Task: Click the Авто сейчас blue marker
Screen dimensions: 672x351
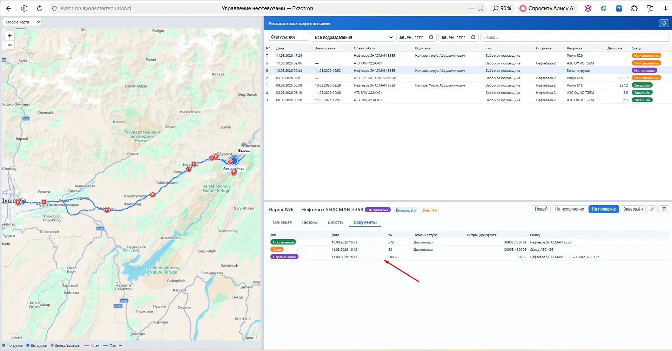Action: click(234, 161)
